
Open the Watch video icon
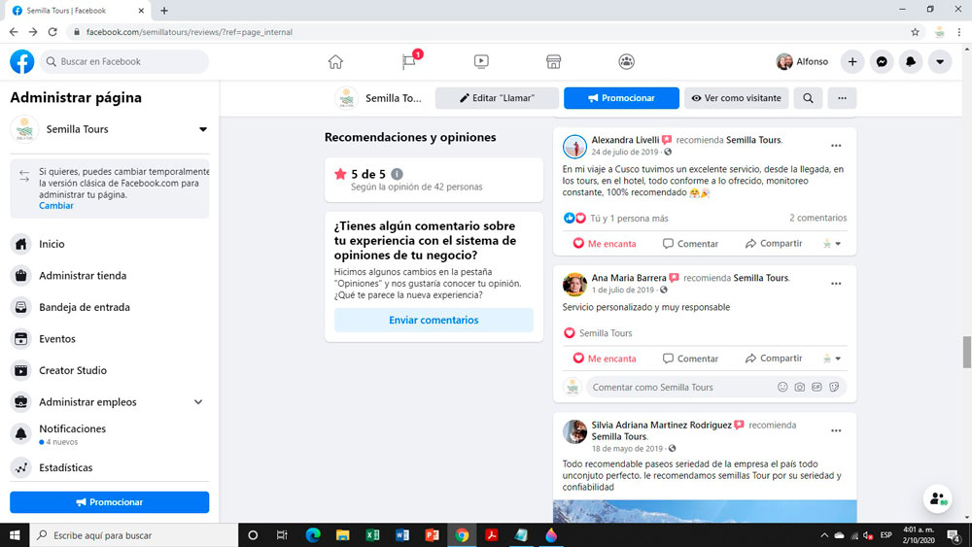coord(481,61)
